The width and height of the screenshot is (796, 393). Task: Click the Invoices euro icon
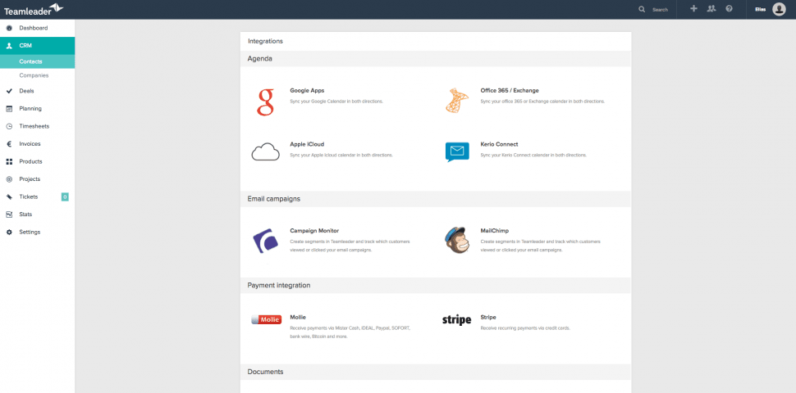tap(9, 144)
